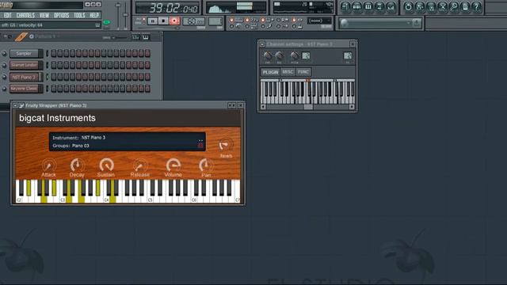Screen dimensions: 507x285
Task: Select the Keyzone Classic channel button
Action: pos(25,89)
